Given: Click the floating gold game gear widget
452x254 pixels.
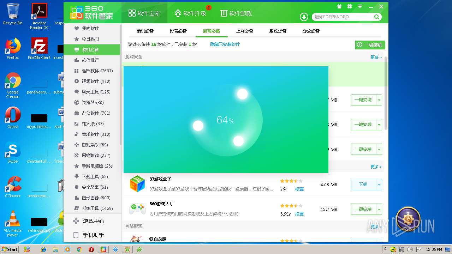Looking at the screenshot, I should (408, 219).
